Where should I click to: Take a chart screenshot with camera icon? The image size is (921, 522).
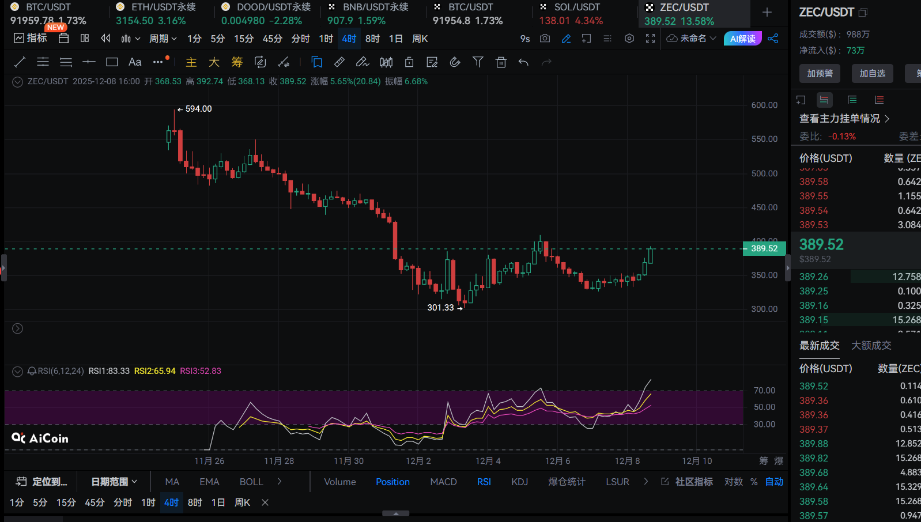(x=545, y=39)
